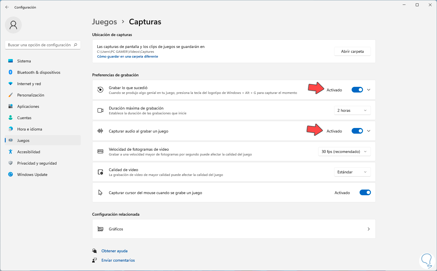
Task: Click the Privacidad y seguridad shield icon
Action: (x=10, y=163)
